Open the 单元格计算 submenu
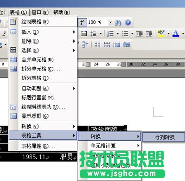 (x=109, y=146)
